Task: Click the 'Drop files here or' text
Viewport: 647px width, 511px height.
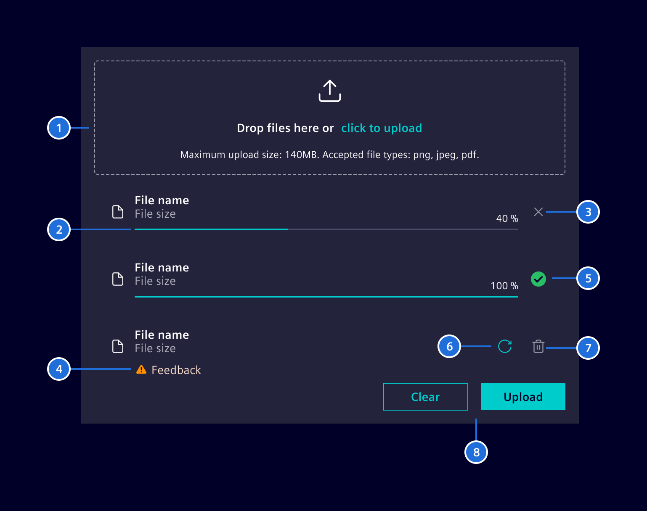Action: (285, 128)
